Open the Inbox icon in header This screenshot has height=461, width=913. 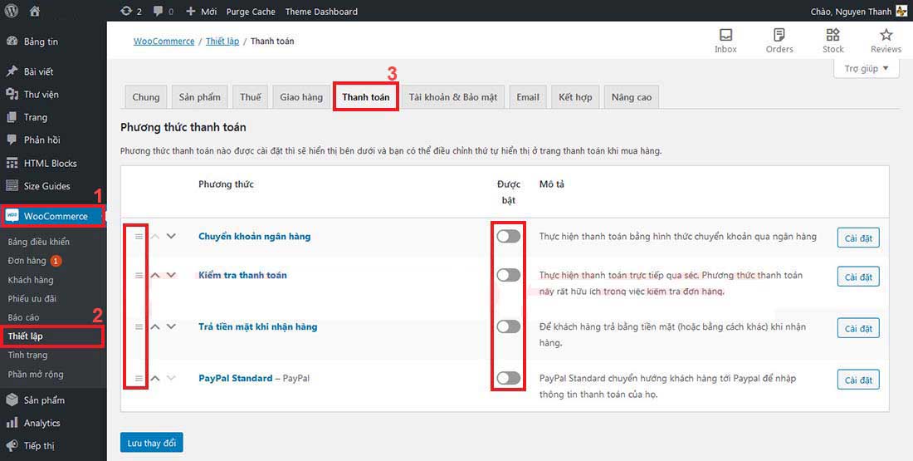725,35
